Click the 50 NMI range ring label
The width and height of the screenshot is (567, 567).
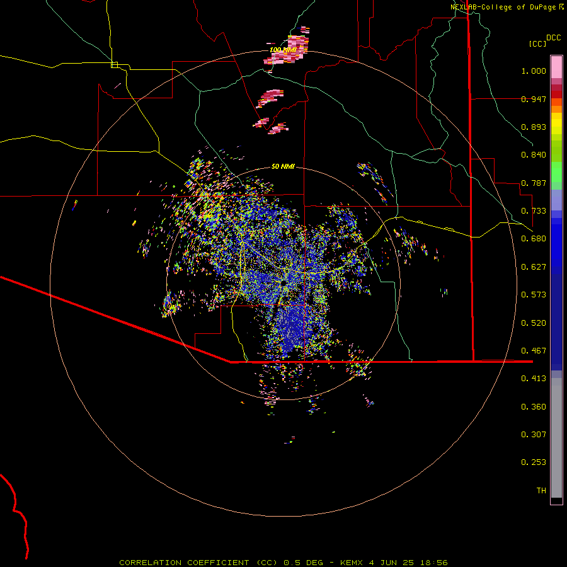283,166
